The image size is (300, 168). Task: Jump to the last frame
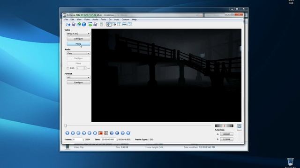click(128, 133)
